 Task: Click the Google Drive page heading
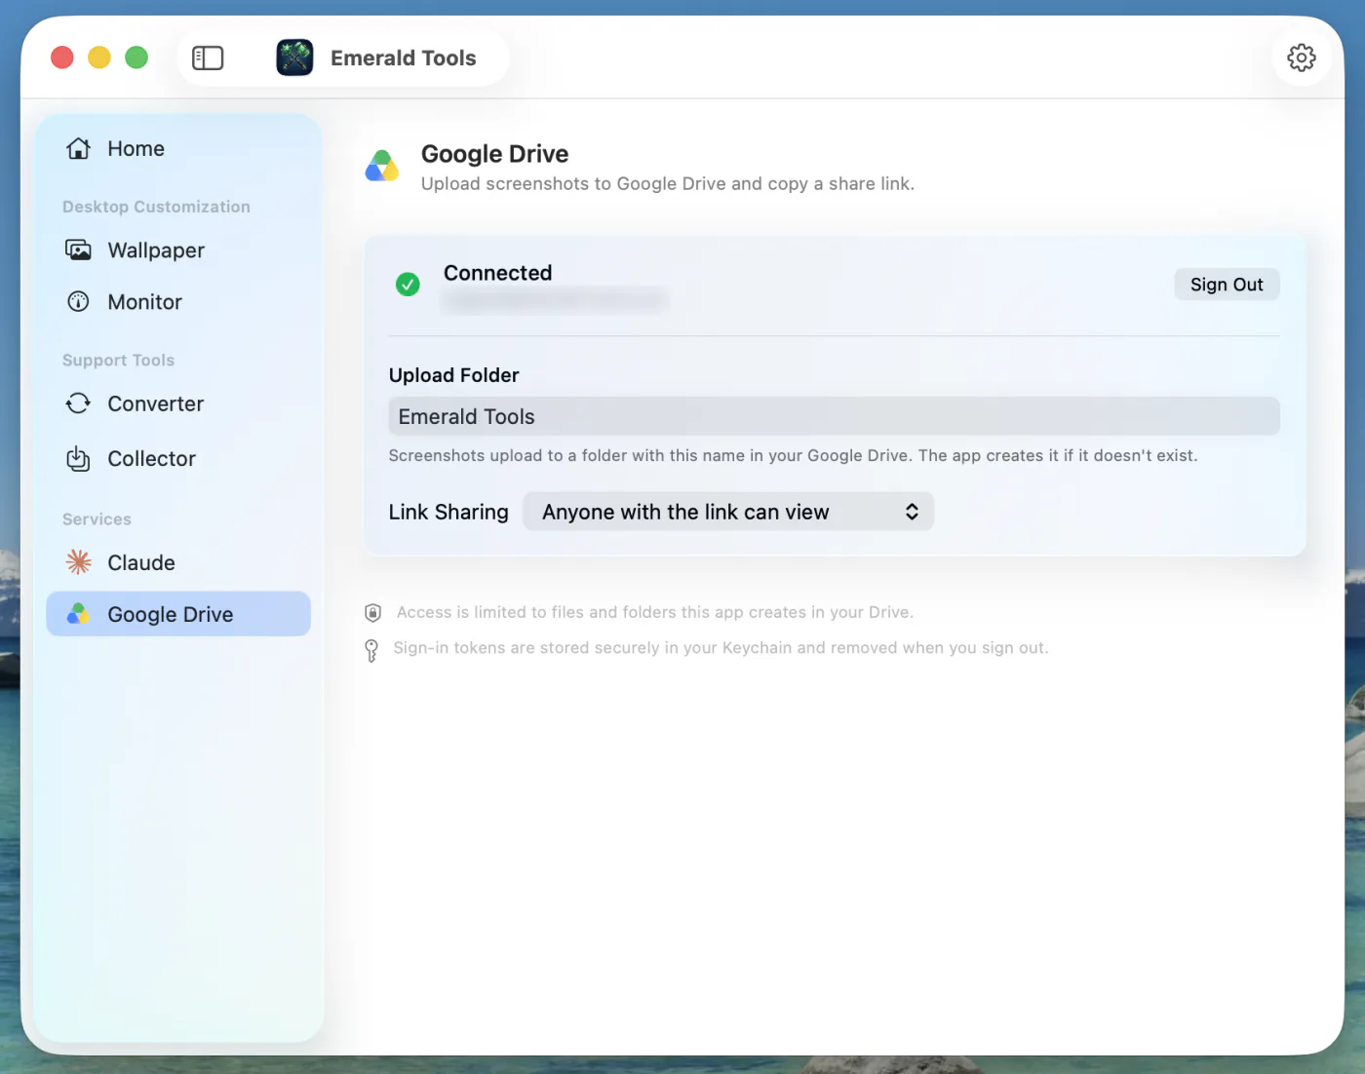pyautogui.click(x=494, y=154)
